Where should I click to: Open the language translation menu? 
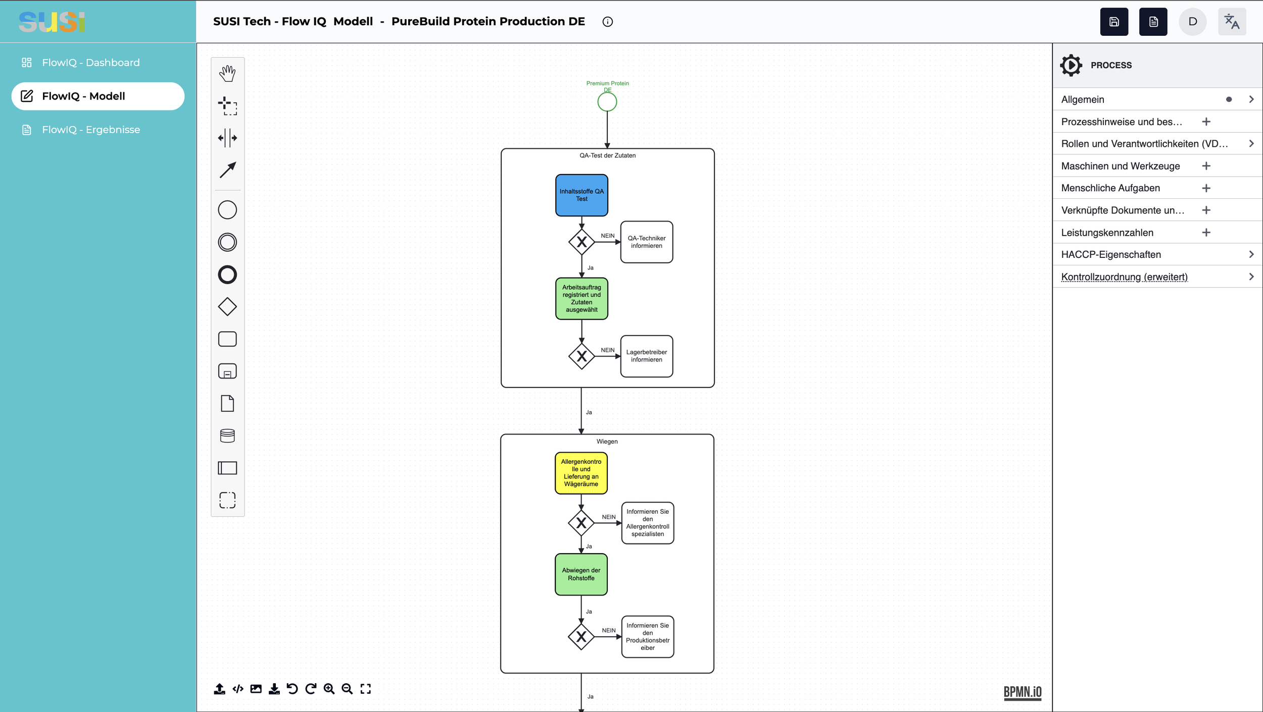pyautogui.click(x=1232, y=22)
